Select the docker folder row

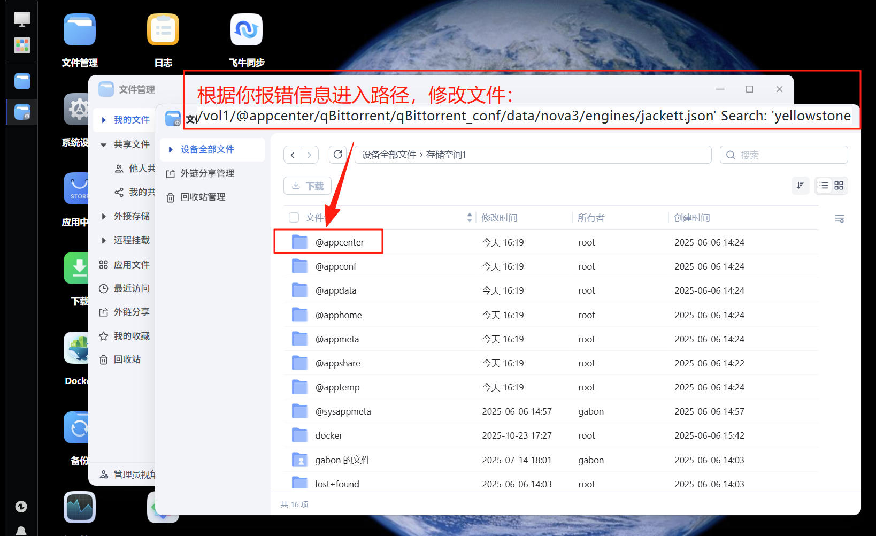tap(551, 435)
